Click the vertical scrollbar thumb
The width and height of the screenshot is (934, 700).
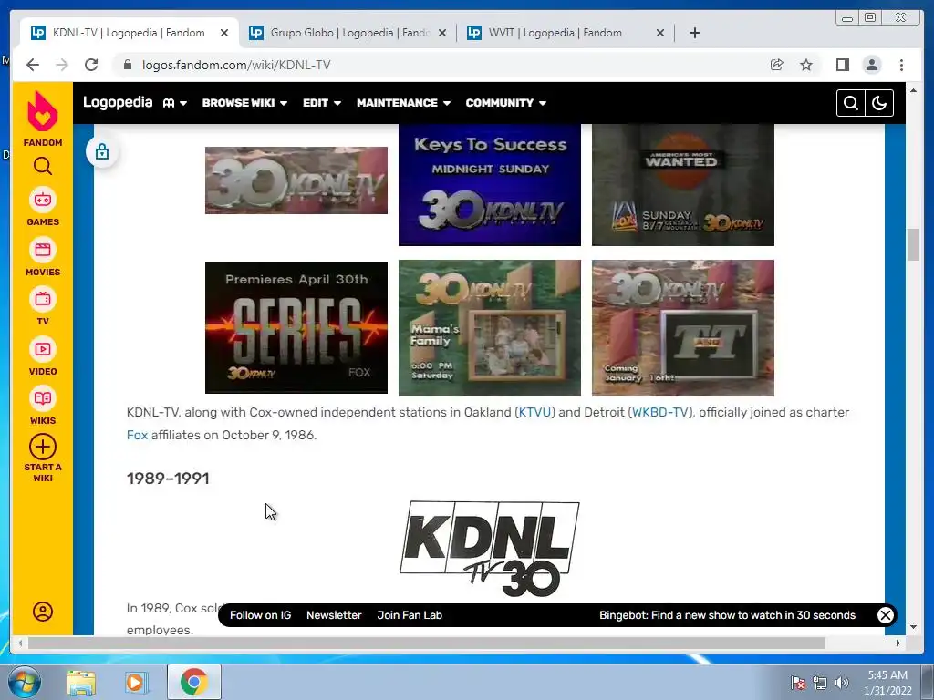(913, 244)
